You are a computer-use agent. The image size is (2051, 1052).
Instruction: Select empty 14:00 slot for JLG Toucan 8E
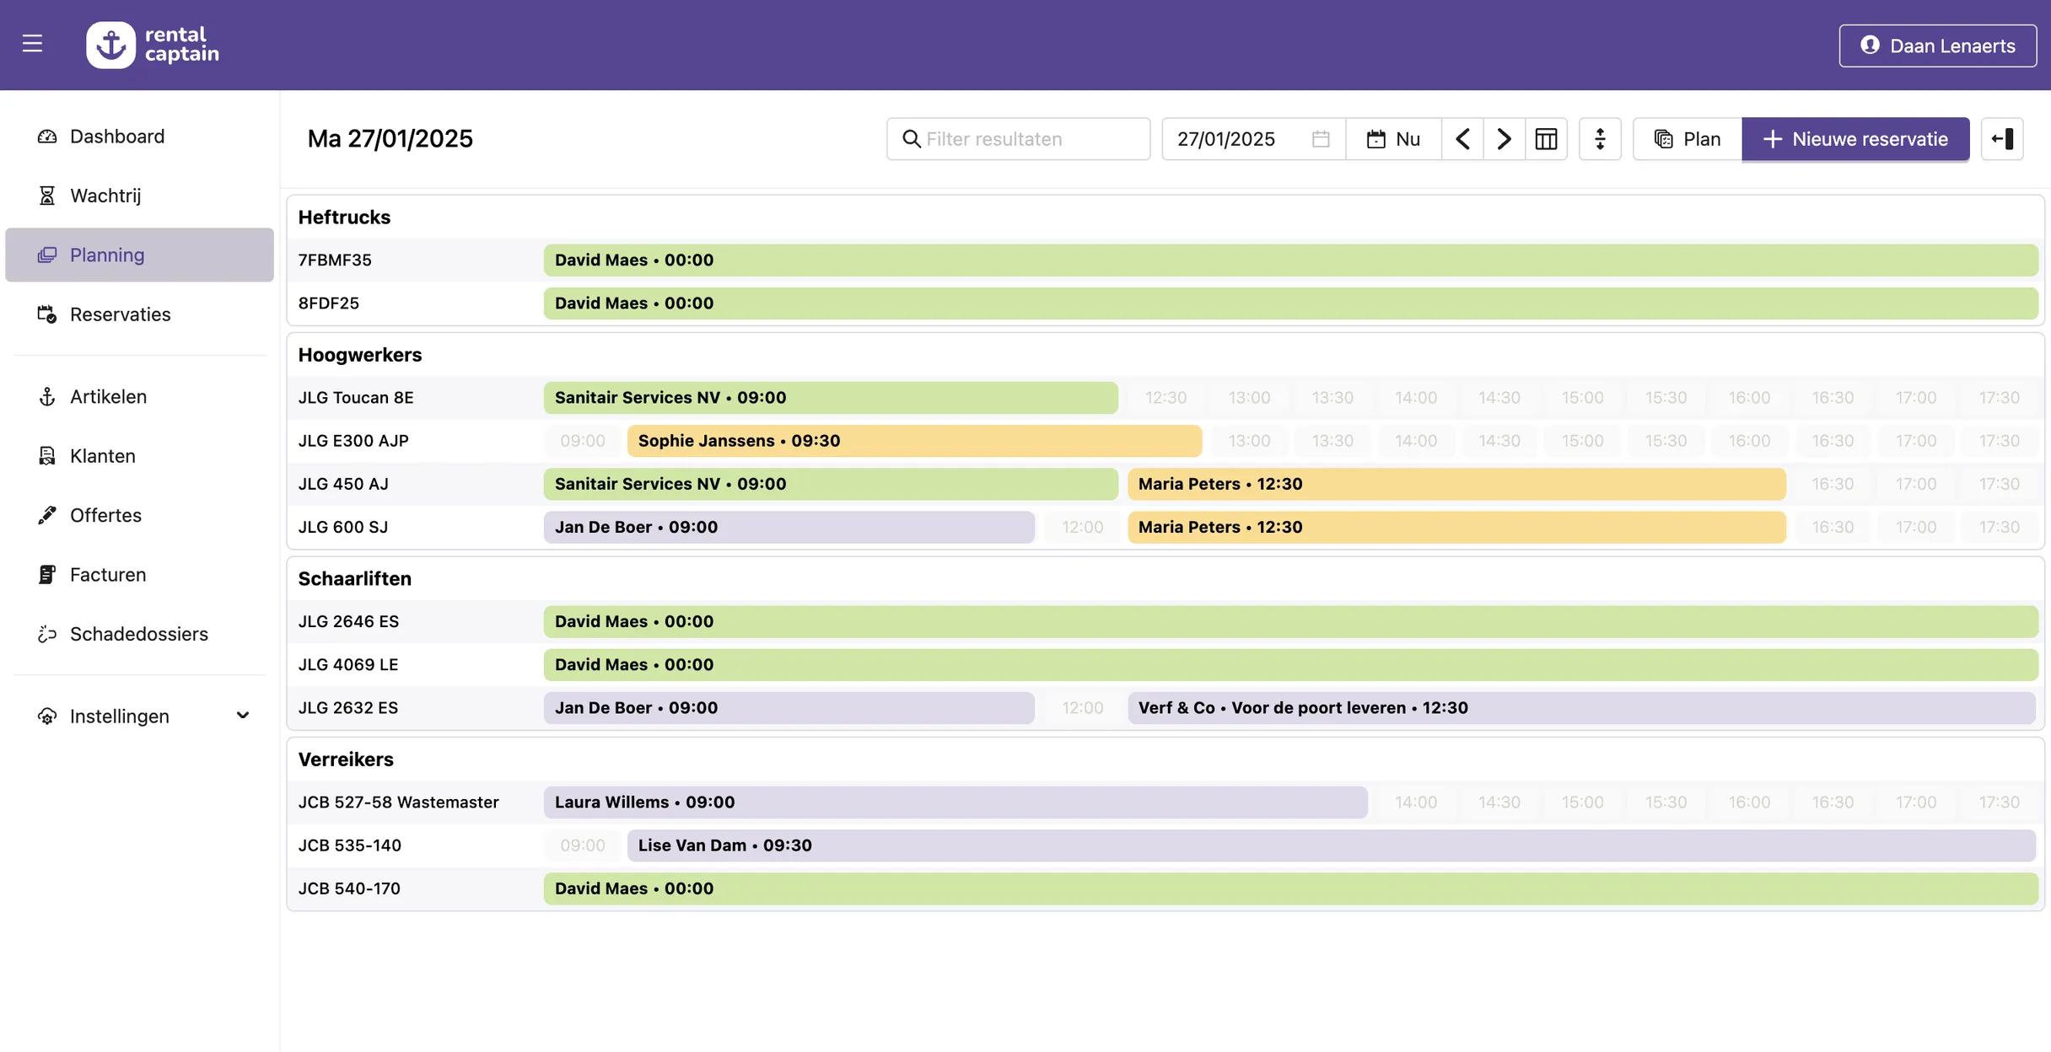click(x=1415, y=398)
